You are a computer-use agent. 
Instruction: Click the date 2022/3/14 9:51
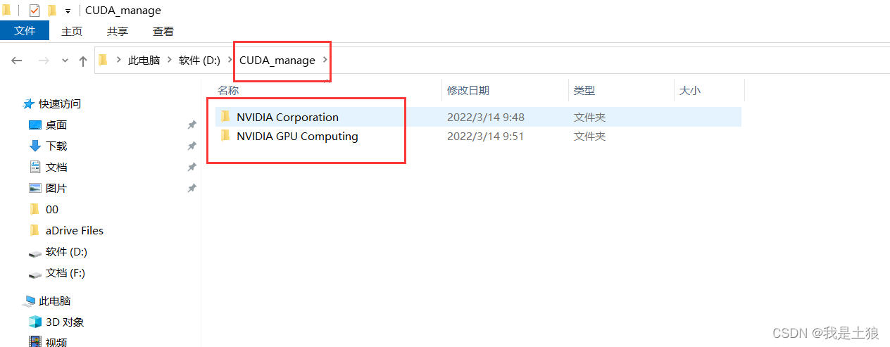click(x=486, y=136)
